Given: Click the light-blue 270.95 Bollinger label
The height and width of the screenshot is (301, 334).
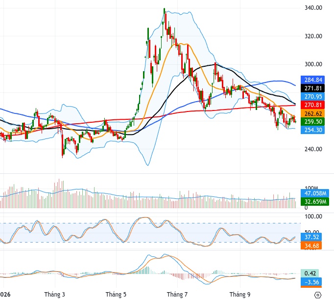Looking at the screenshot, I should [x=313, y=97].
